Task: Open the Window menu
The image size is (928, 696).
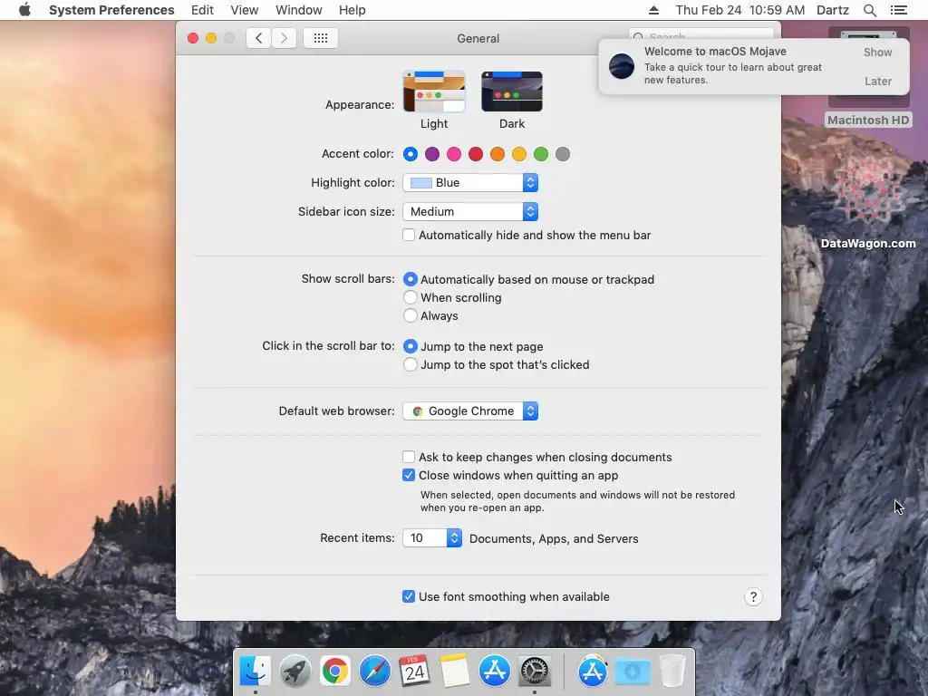Action: tap(299, 10)
